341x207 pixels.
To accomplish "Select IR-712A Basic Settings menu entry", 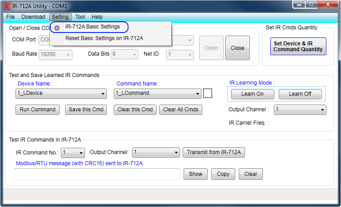I will pyautogui.click(x=92, y=27).
